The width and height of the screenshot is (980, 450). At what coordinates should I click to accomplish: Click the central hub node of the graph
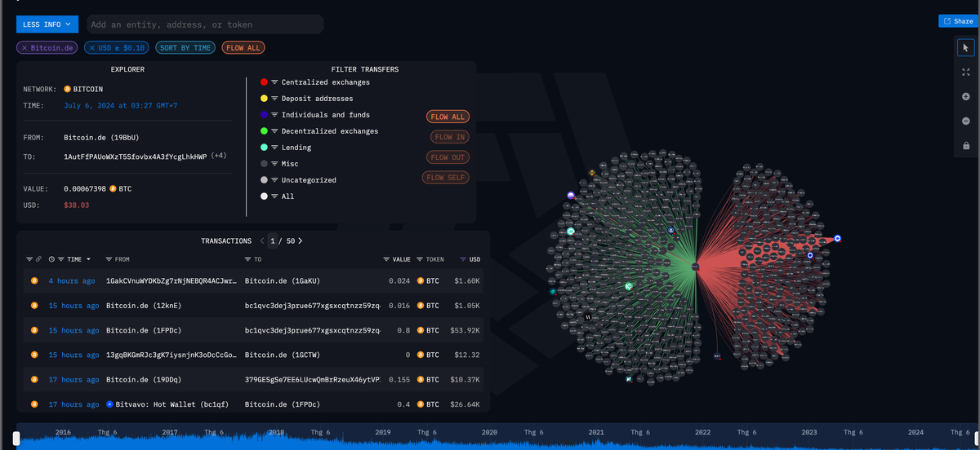click(696, 267)
